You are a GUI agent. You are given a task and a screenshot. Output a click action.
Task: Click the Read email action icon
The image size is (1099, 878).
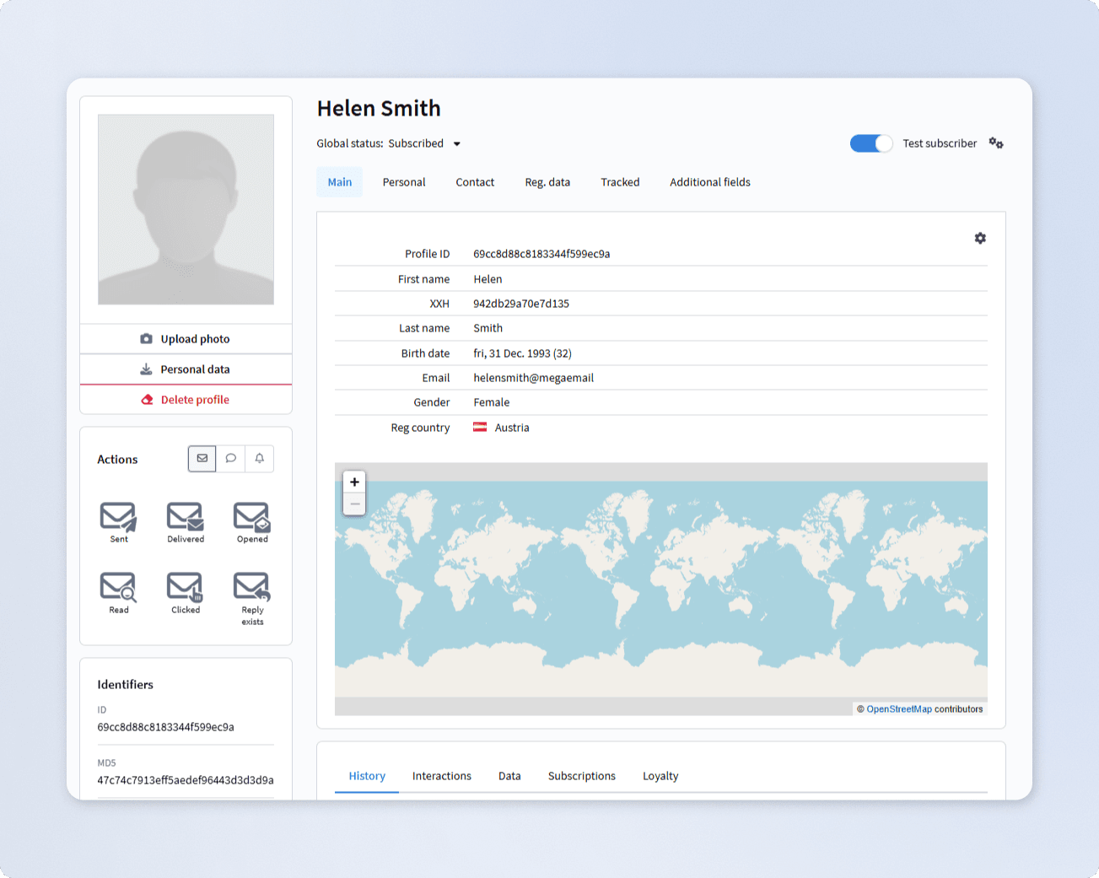118,587
